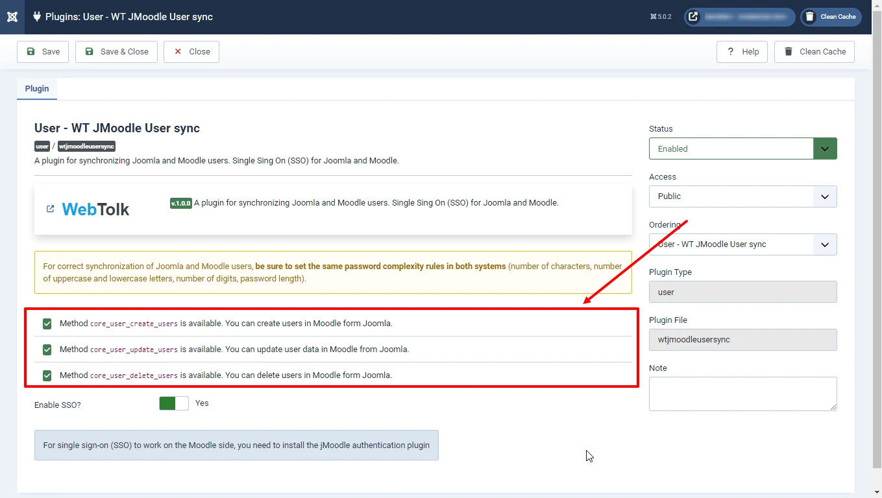
Task: Click the core_user_create_users method name
Action: point(134,324)
